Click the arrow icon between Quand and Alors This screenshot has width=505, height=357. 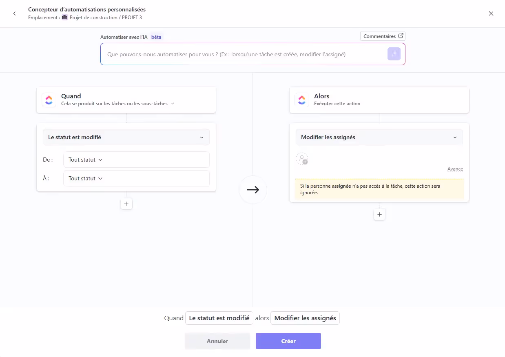point(253,190)
